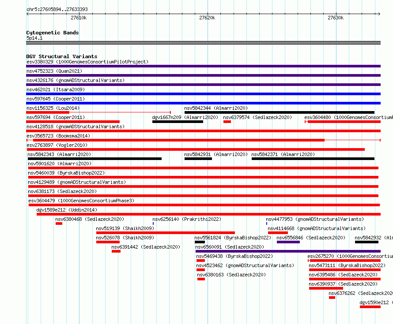Viewport: 393px width, 324px height.
Task: Open nsv6556846 (Sedlazeck2020) label
Action: [311, 238]
